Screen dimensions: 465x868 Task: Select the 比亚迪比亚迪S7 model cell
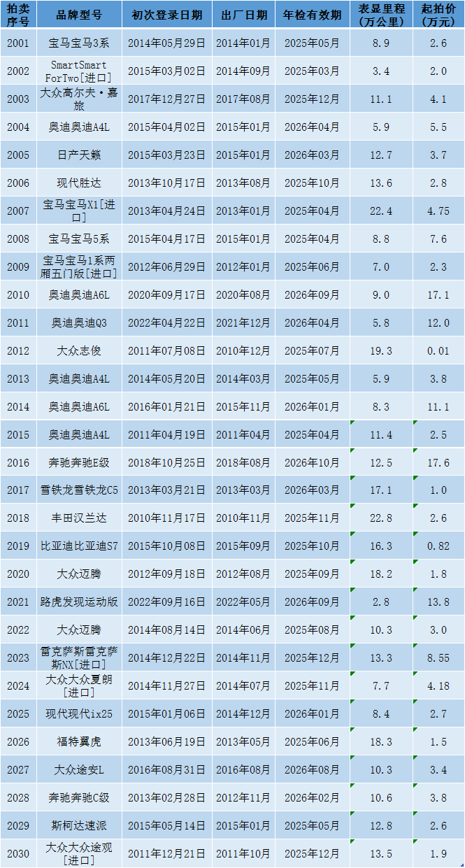pyautogui.click(x=79, y=546)
